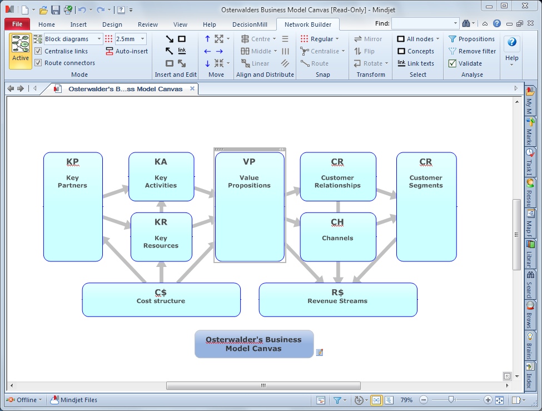Screen dimensions: 542x411
Task: Click the Redo icon
Action: coord(101,9)
